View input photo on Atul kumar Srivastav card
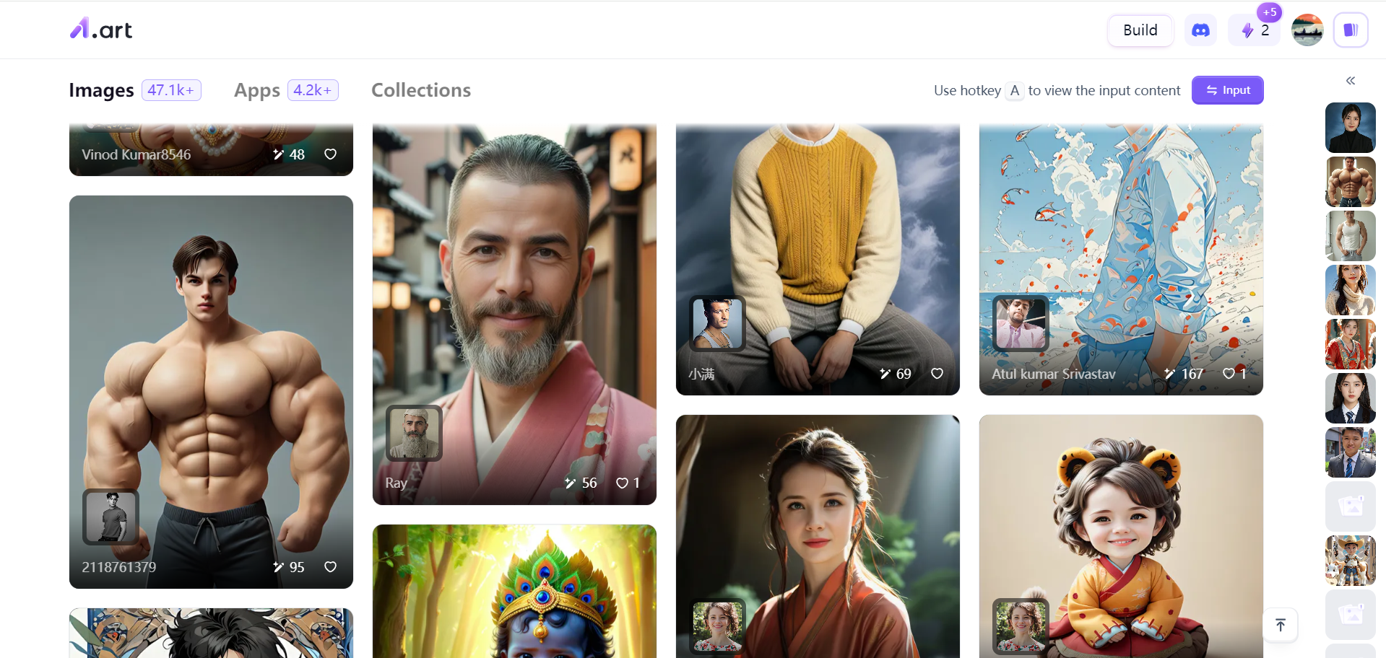Viewport: 1386px width, 658px height. [x=1021, y=323]
